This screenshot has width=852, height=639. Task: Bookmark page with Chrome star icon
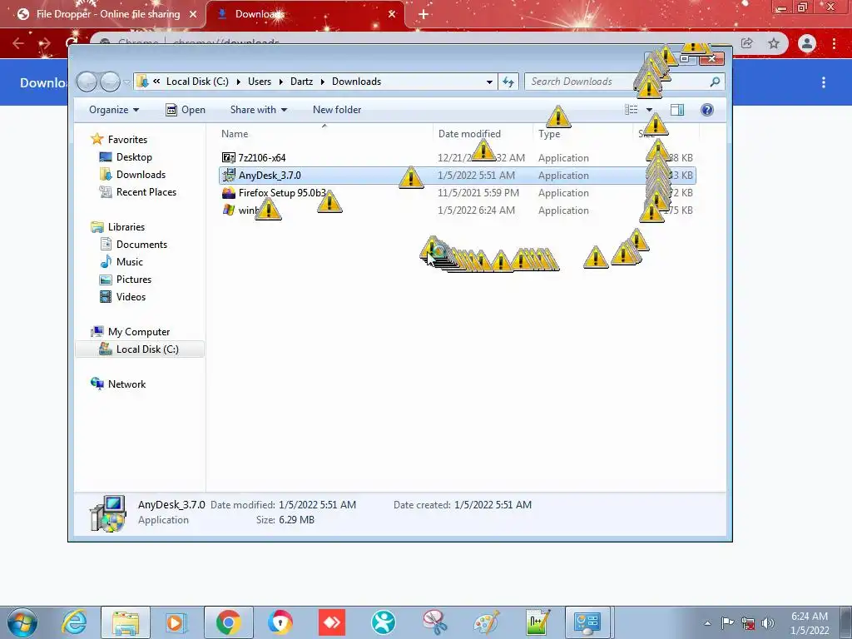click(774, 43)
